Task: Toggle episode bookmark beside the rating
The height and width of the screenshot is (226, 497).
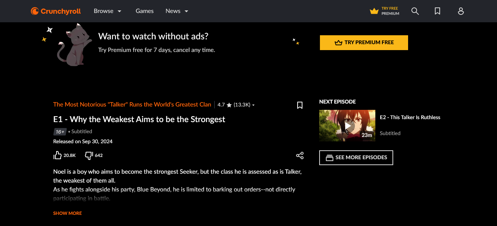Action: (x=300, y=105)
